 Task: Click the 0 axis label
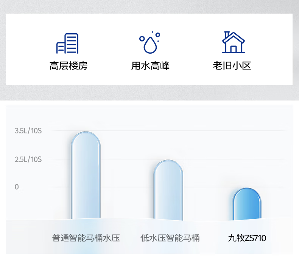17,187
